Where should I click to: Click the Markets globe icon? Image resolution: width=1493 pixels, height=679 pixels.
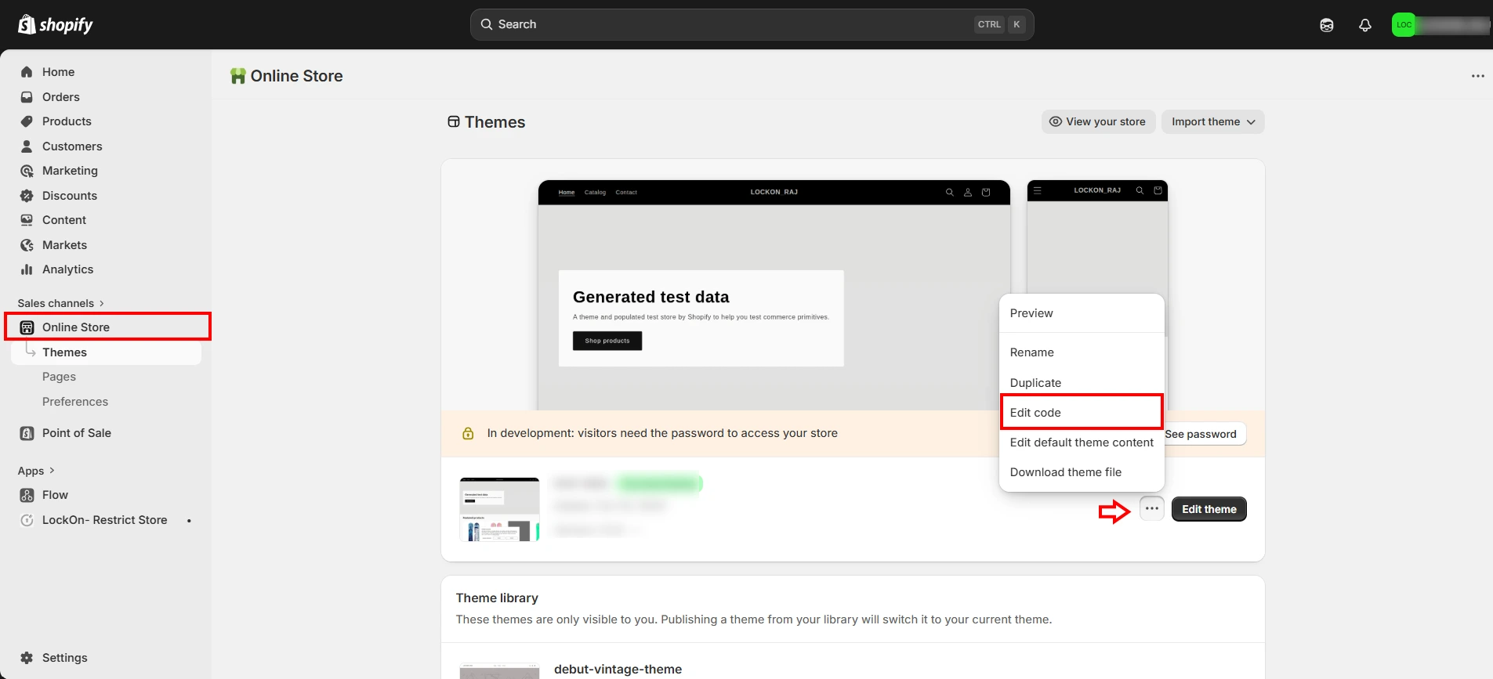coord(27,245)
